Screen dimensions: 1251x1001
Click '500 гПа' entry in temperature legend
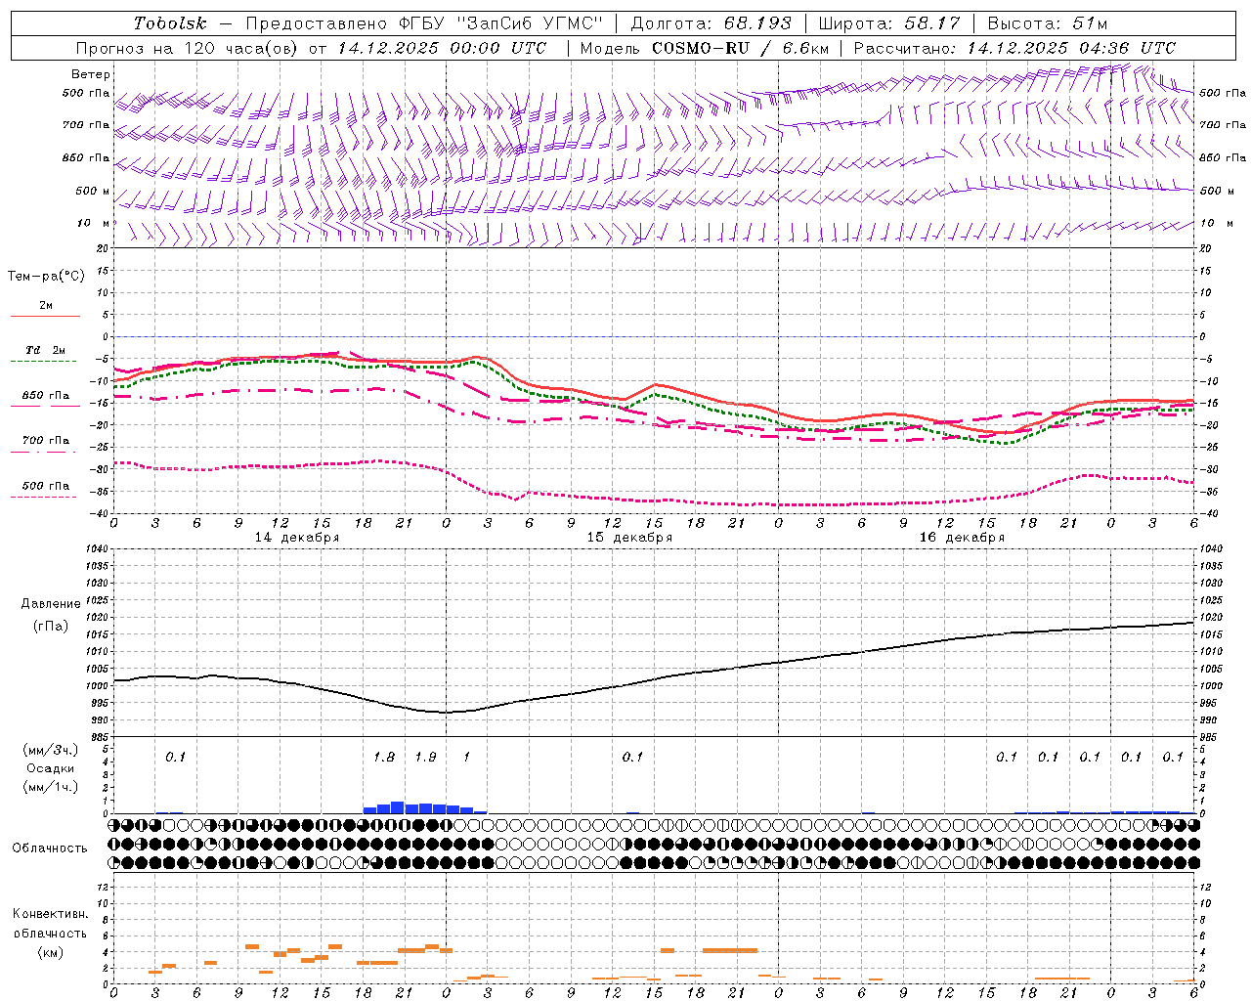pos(46,486)
